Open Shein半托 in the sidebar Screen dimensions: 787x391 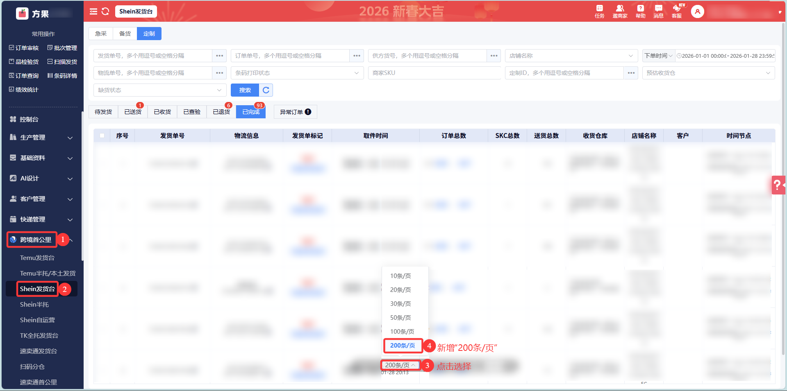[x=34, y=305]
